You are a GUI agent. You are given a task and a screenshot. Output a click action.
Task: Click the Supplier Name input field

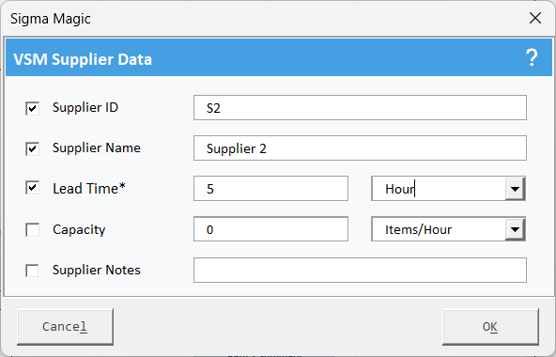pos(360,148)
